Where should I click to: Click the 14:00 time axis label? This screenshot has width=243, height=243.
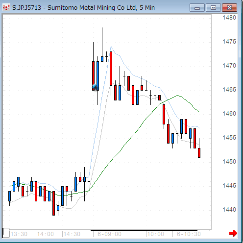coord(46,234)
